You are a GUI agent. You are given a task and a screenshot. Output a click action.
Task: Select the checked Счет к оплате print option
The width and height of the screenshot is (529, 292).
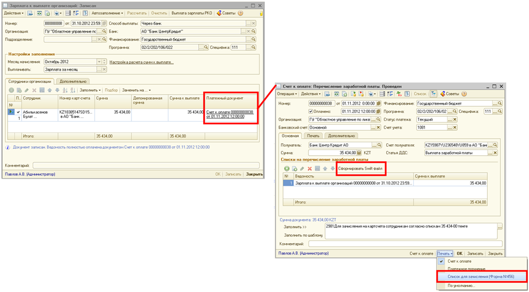pos(459,262)
